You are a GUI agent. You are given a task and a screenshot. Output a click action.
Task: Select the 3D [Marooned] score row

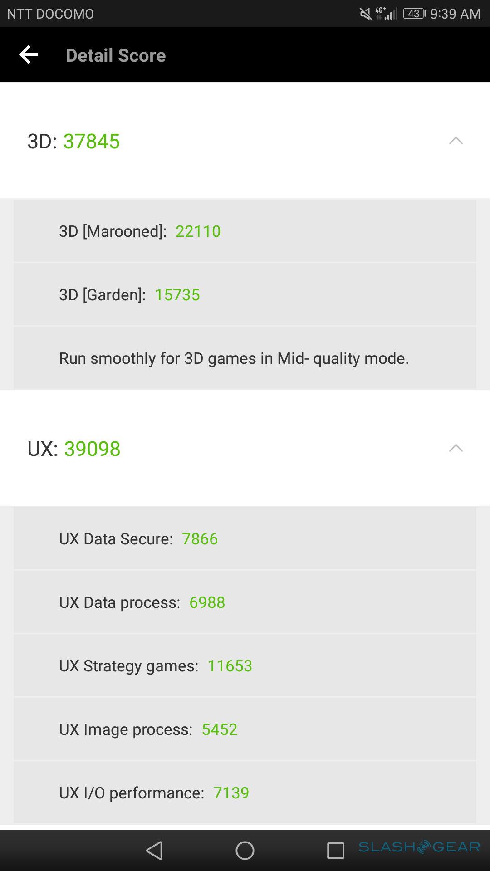click(x=245, y=231)
